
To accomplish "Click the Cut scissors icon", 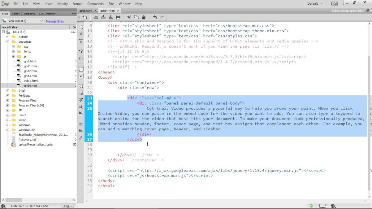I will (129, 17).
